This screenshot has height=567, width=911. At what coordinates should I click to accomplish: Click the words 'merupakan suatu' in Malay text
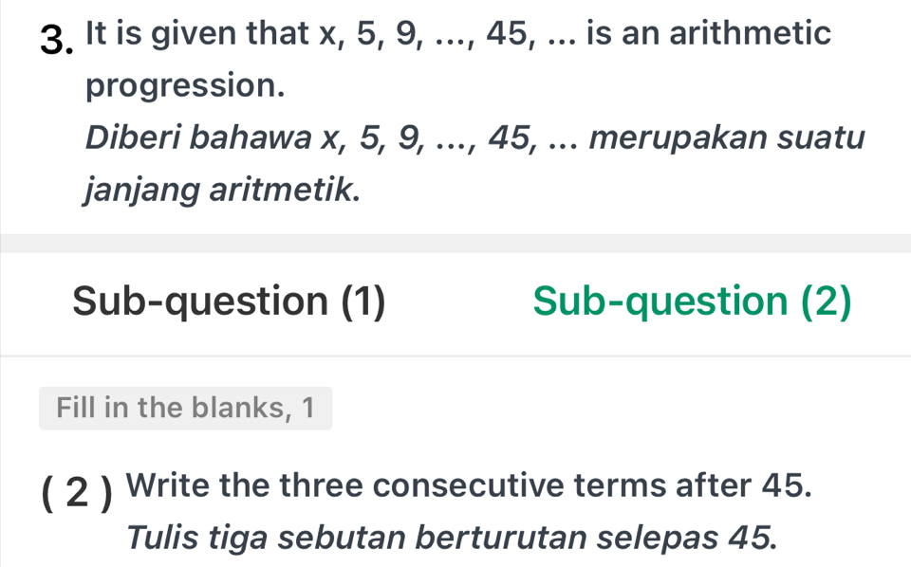[x=727, y=138]
